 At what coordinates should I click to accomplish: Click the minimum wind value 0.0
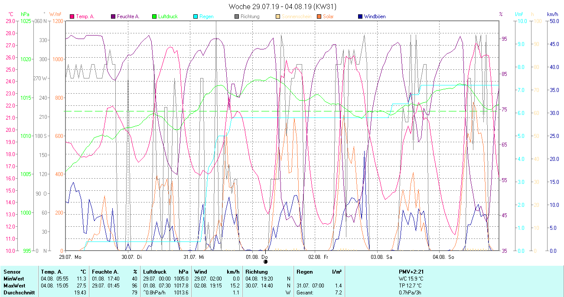(236, 278)
